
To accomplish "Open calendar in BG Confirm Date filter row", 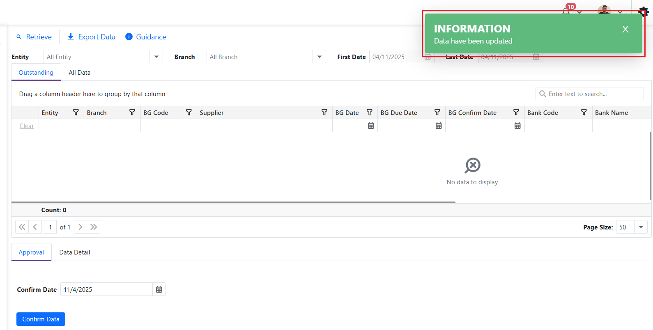I will click(x=517, y=126).
